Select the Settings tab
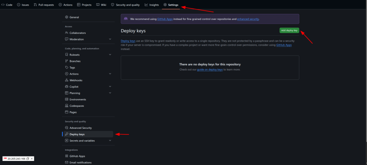Image resolution: width=367 pixels, height=165 pixels. 171,4
